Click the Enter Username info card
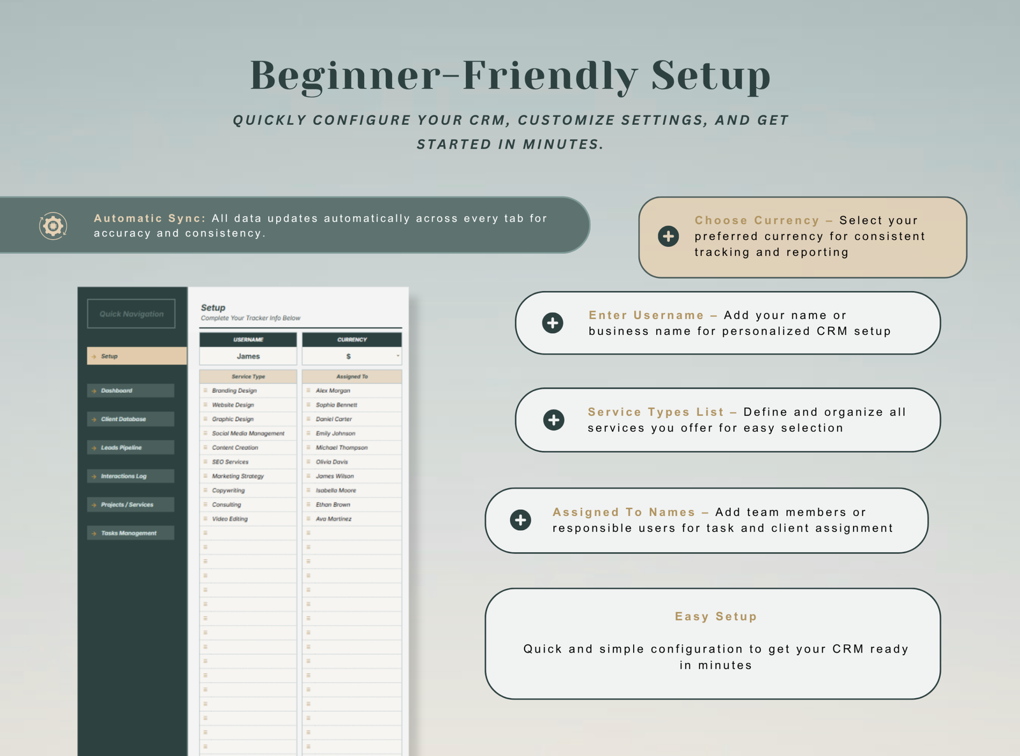The height and width of the screenshot is (756, 1020). click(727, 323)
